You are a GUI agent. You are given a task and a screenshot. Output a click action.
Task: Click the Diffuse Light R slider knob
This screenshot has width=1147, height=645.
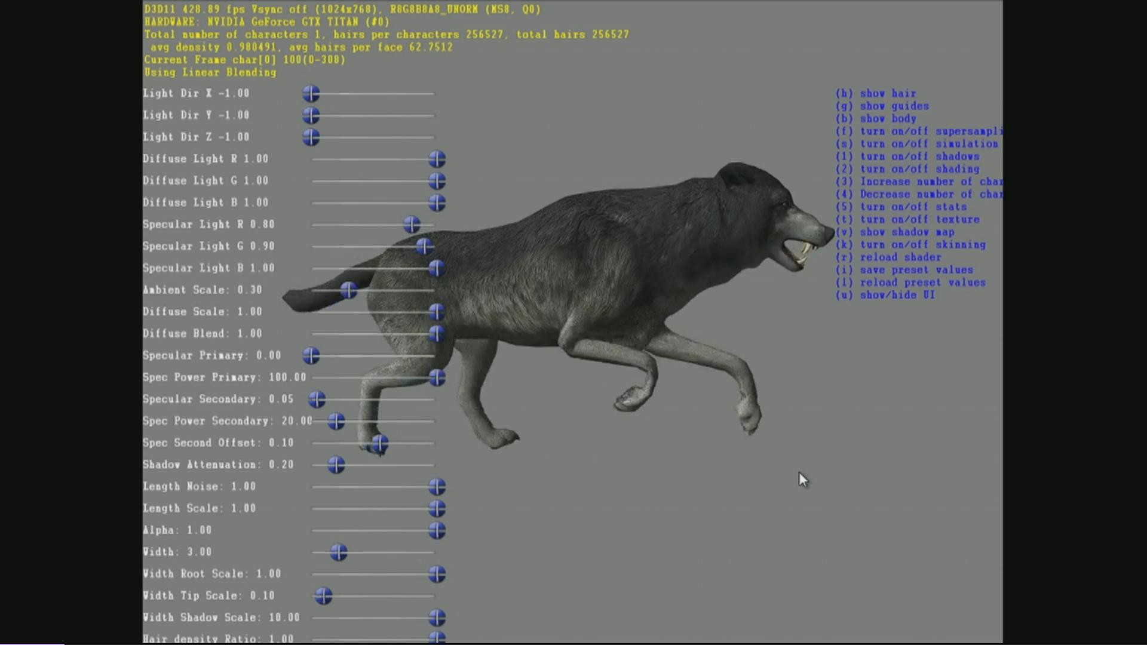(x=437, y=159)
